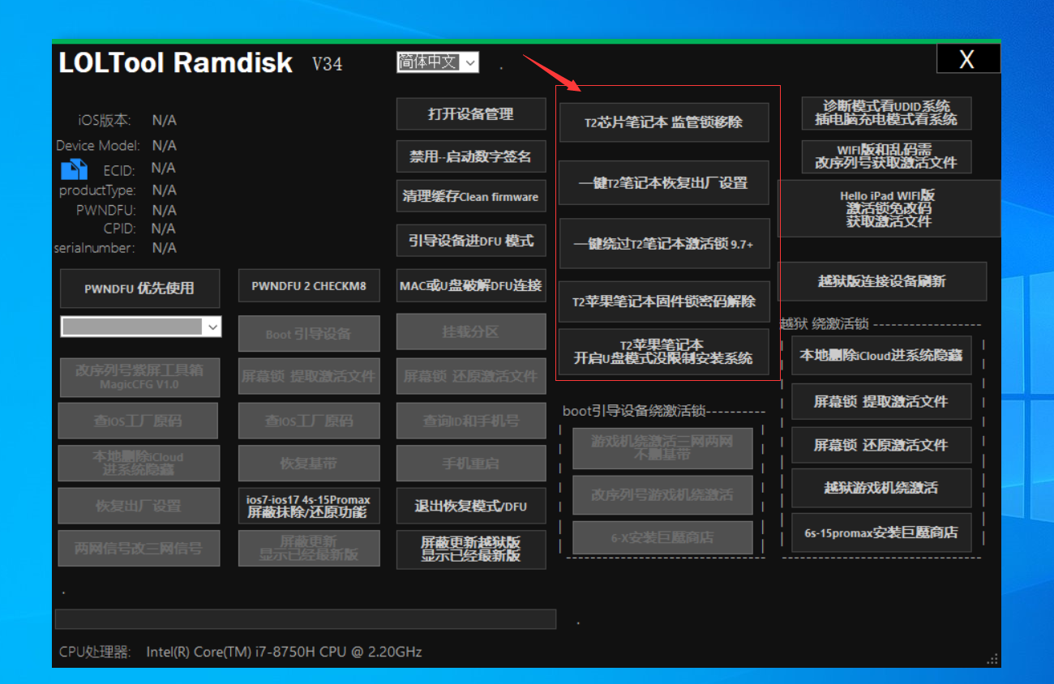The height and width of the screenshot is (684, 1054).
Task: Click 清理缓存Clean firmware button
Action: point(471,197)
